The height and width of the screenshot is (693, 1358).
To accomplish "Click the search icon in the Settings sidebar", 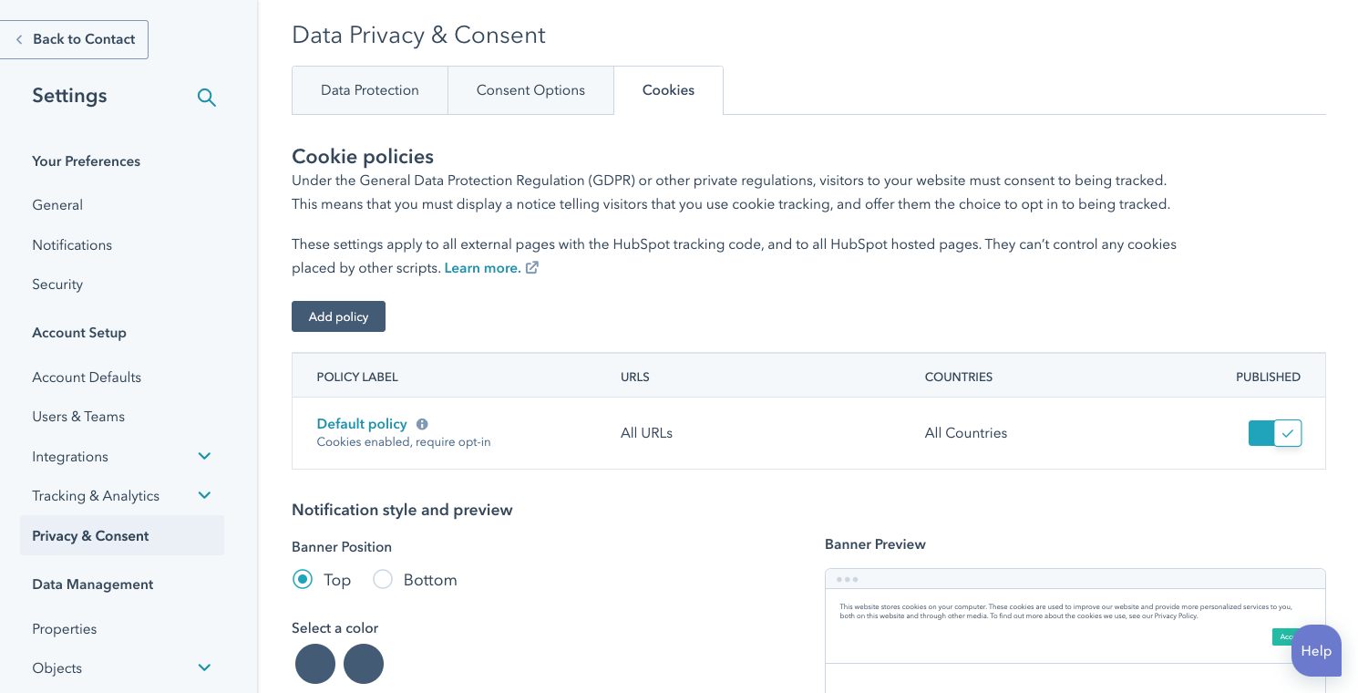I will pyautogui.click(x=207, y=98).
